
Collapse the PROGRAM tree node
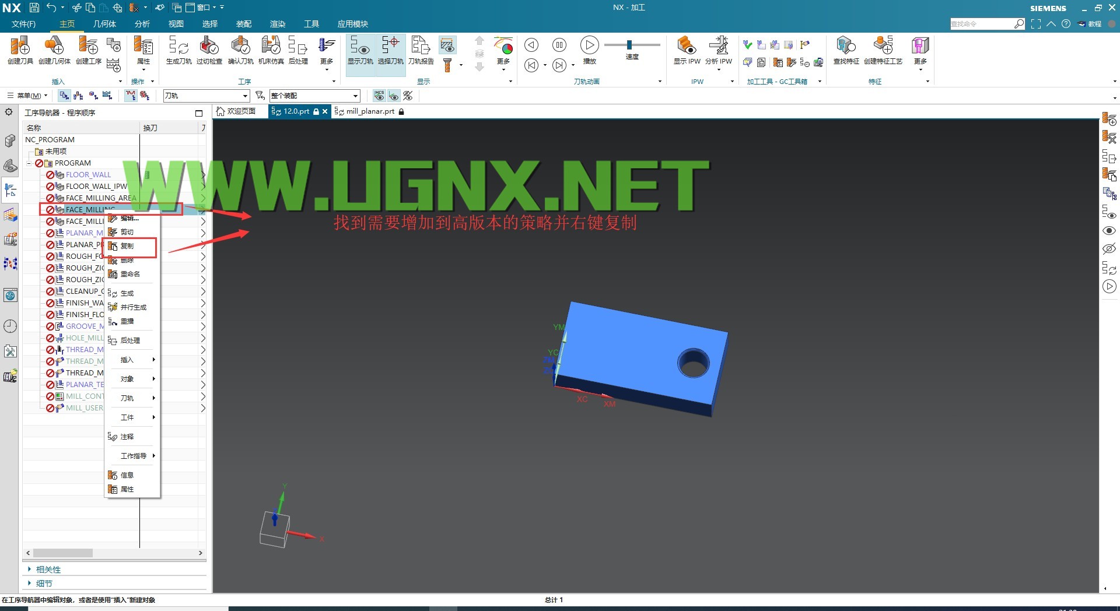pos(29,163)
